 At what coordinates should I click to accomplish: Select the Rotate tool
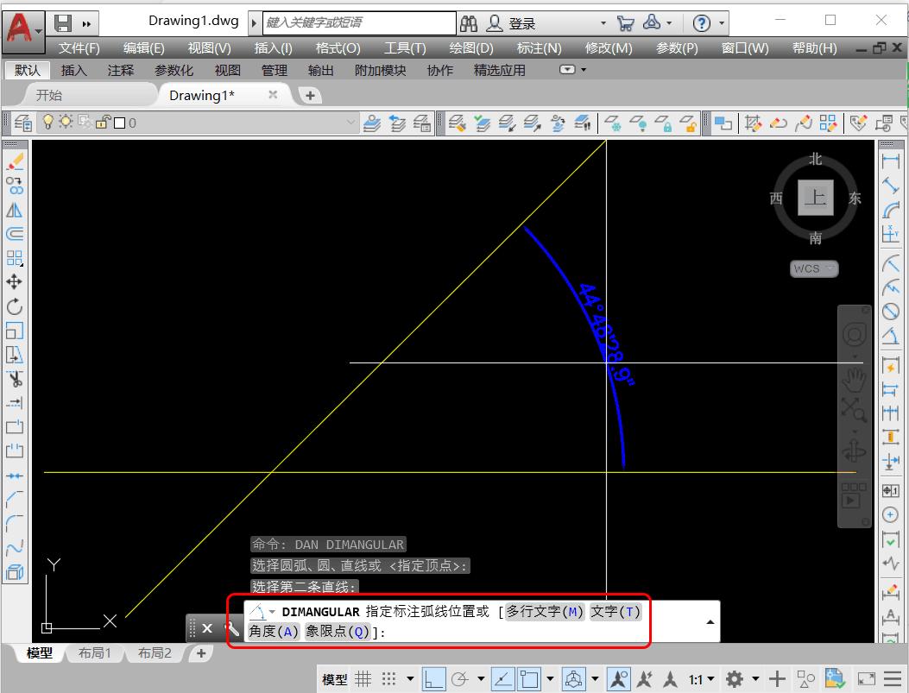15,306
